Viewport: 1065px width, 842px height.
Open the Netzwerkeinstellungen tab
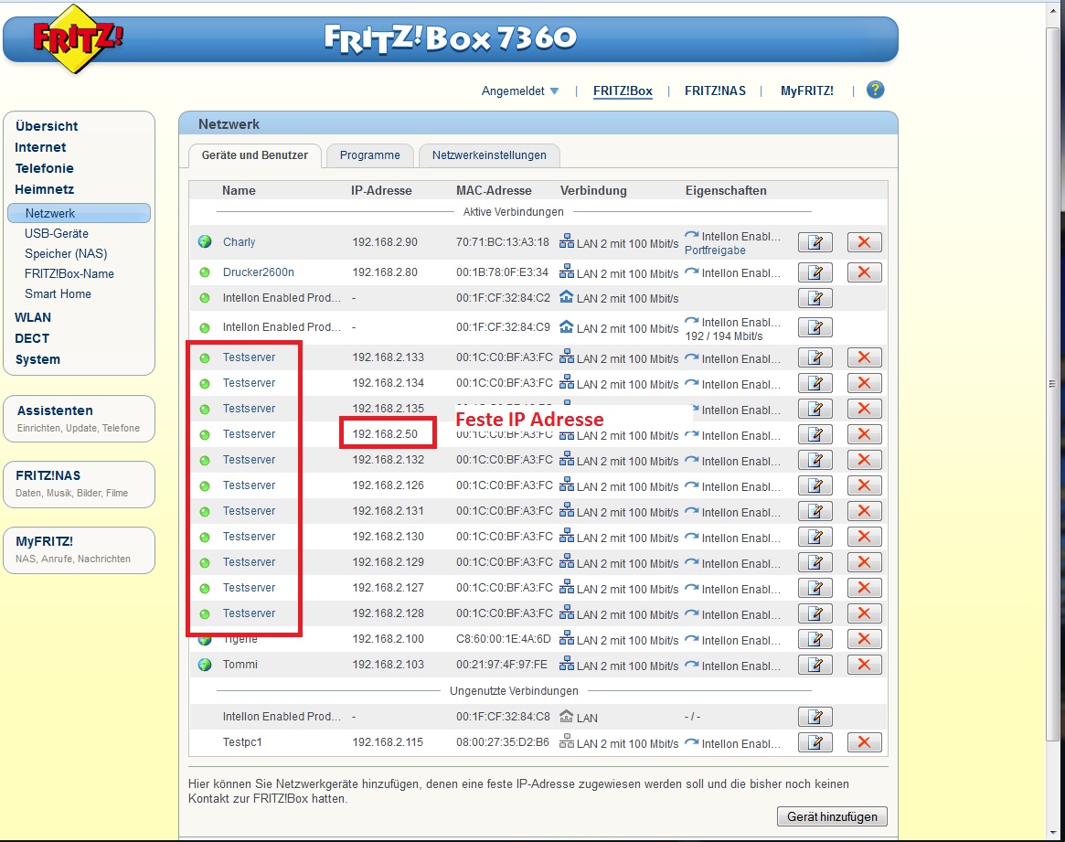coord(489,155)
